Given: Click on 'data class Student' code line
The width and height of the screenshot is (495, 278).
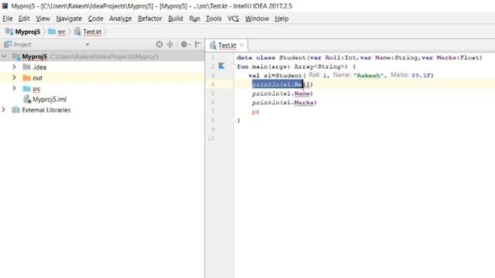Looking at the screenshot, I should click(x=359, y=58).
